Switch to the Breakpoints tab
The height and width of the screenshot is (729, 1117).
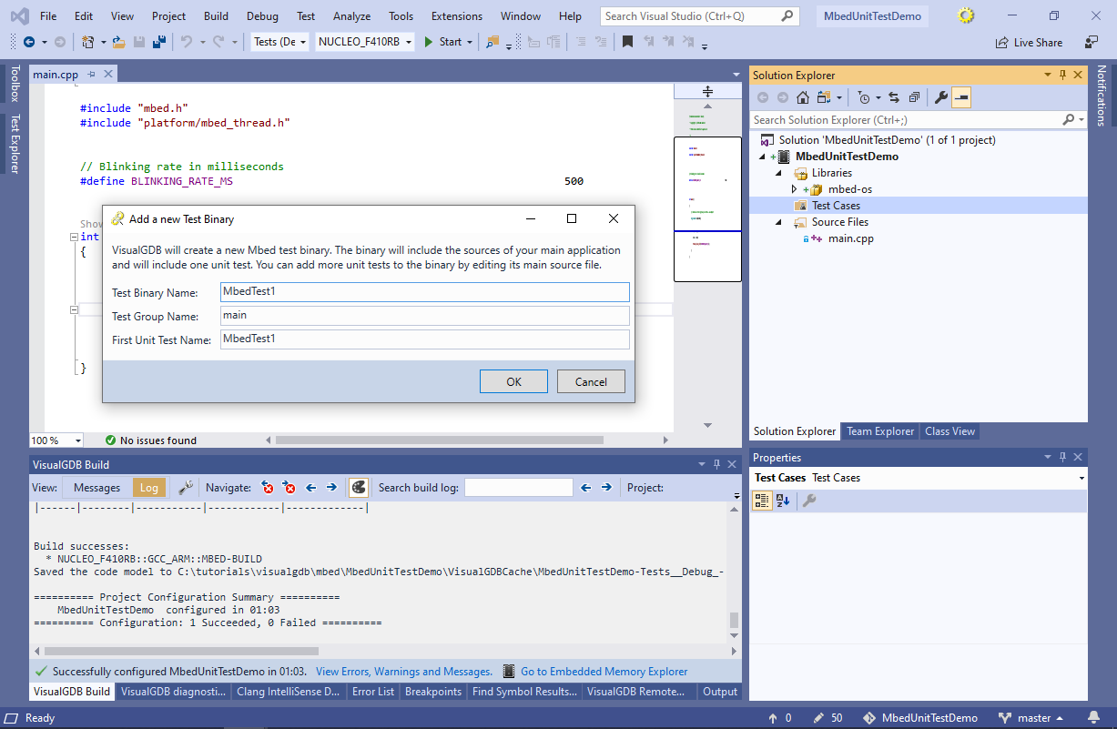pos(433,692)
